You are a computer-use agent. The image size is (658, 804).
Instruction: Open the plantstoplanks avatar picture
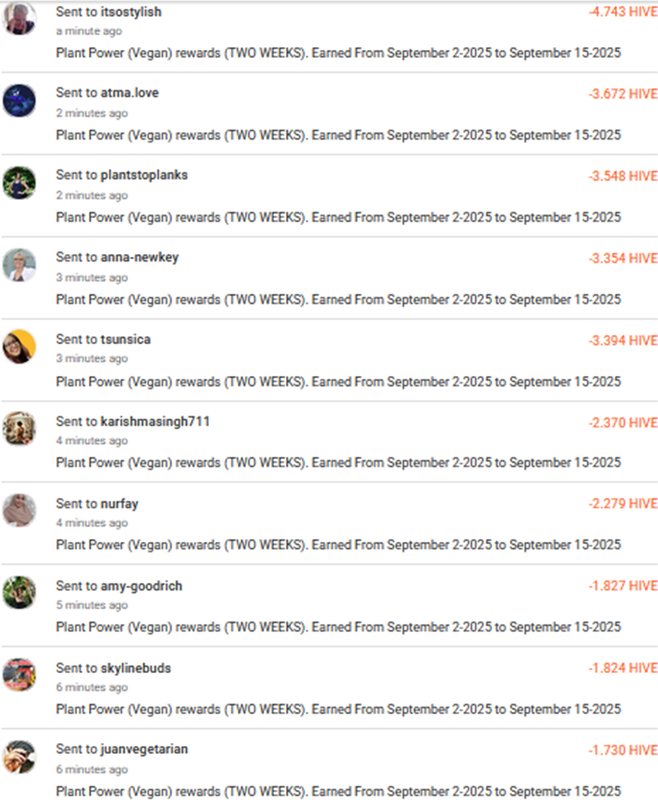[19, 183]
